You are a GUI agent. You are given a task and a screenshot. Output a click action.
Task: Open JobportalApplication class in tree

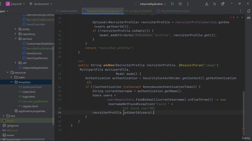[33, 68]
